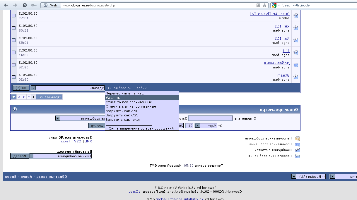Go to page 2 in pagination

pyautogui.click(x=29, y=97)
